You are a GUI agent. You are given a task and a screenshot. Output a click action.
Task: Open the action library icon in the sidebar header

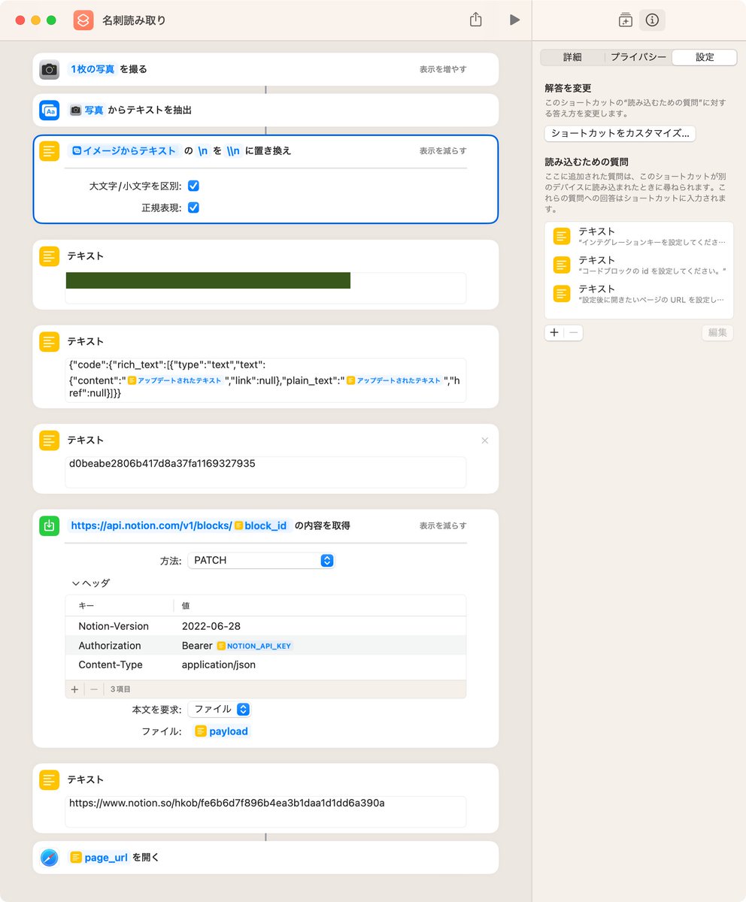[x=625, y=20]
